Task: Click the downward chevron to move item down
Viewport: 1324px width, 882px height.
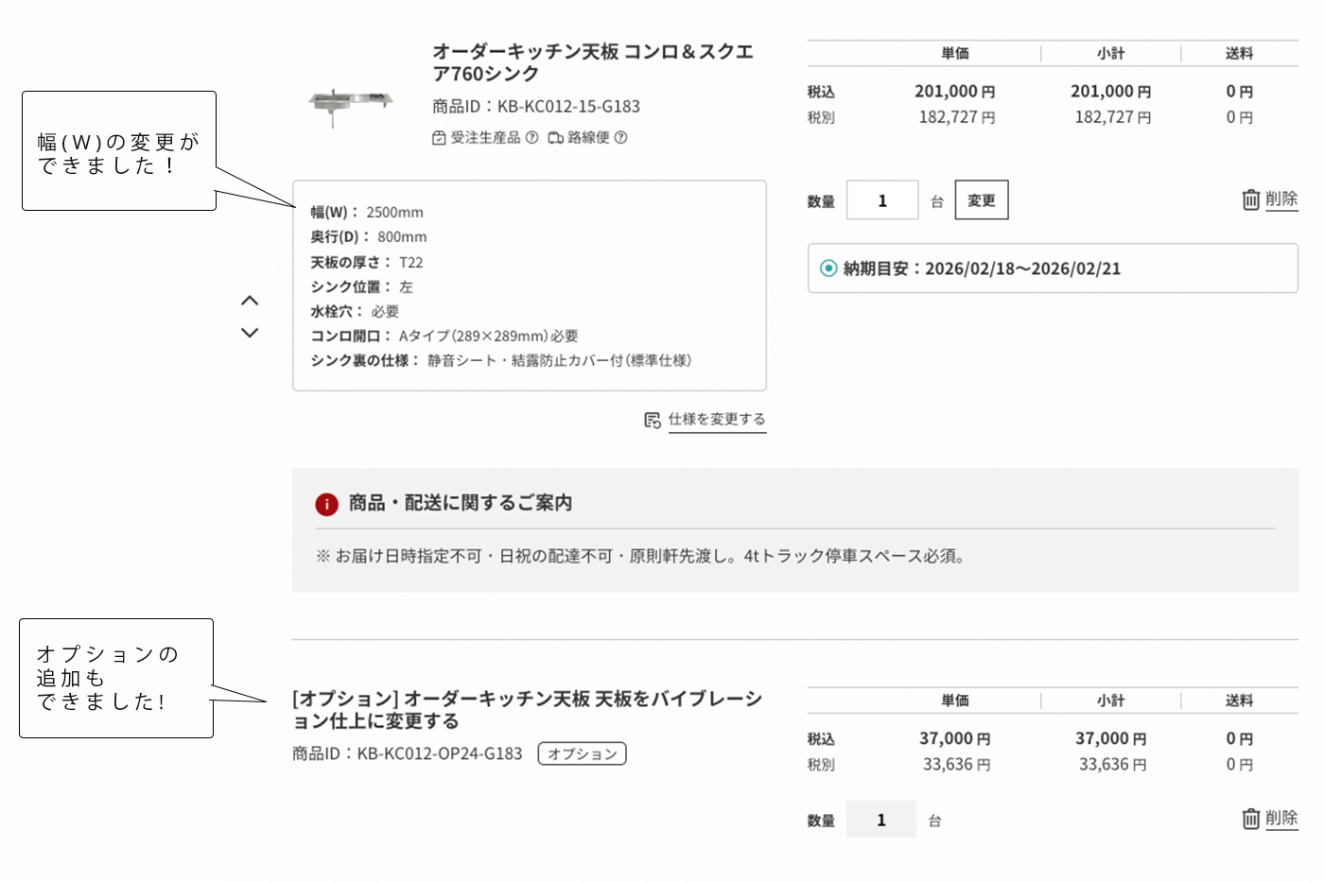Action: tap(250, 333)
